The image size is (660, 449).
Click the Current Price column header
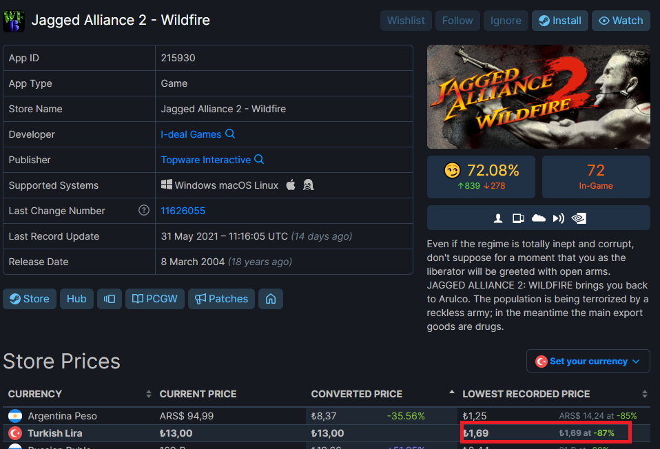point(198,394)
